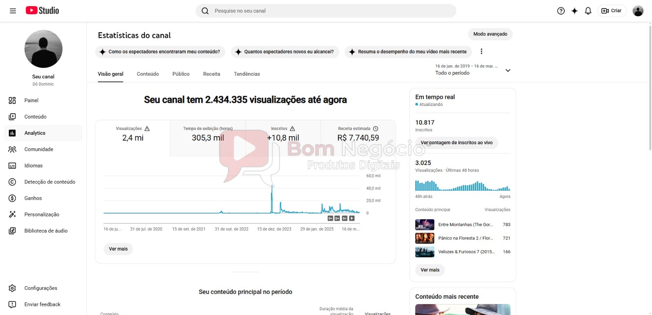The image size is (652, 315).
Task: Open Ganhos in the sidebar
Action: pyautogui.click(x=33, y=198)
